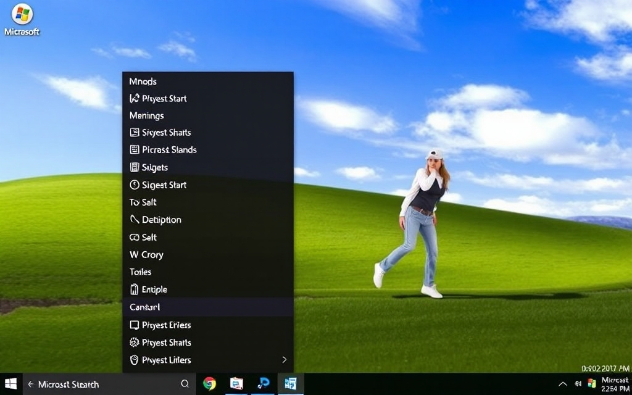
Task: Select the Meniings menu entry
Action: click(x=208, y=115)
